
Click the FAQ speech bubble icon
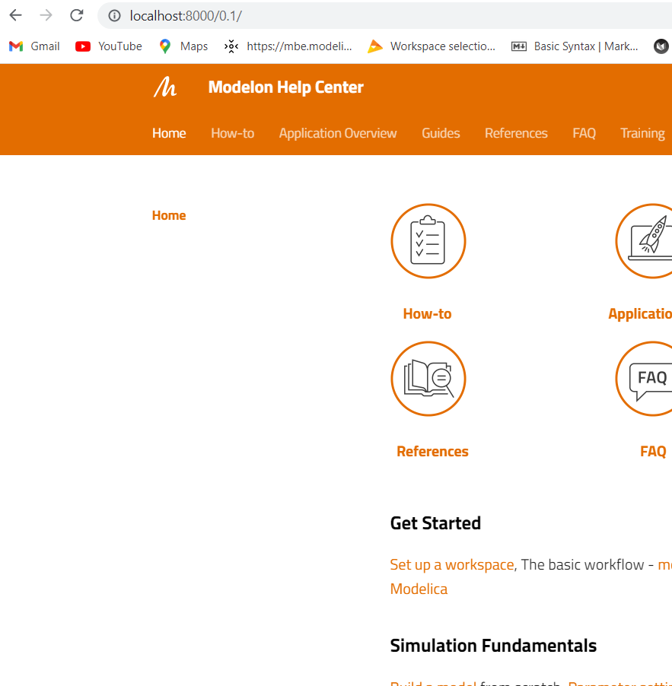[644, 379]
